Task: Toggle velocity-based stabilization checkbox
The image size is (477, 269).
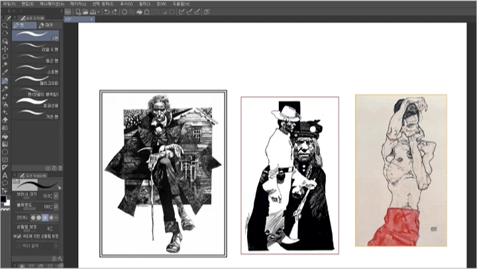Action: coord(19,236)
